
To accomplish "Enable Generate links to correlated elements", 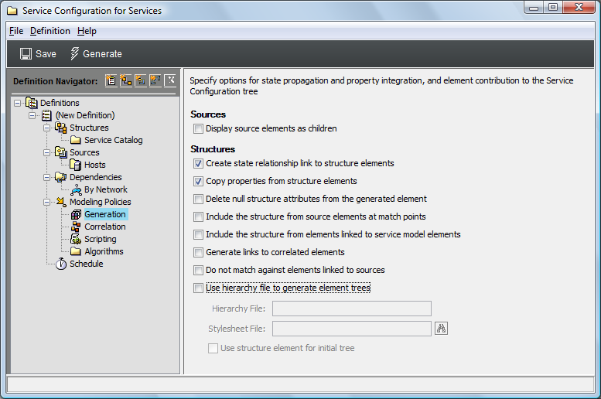I will click(x=198, y=252).
